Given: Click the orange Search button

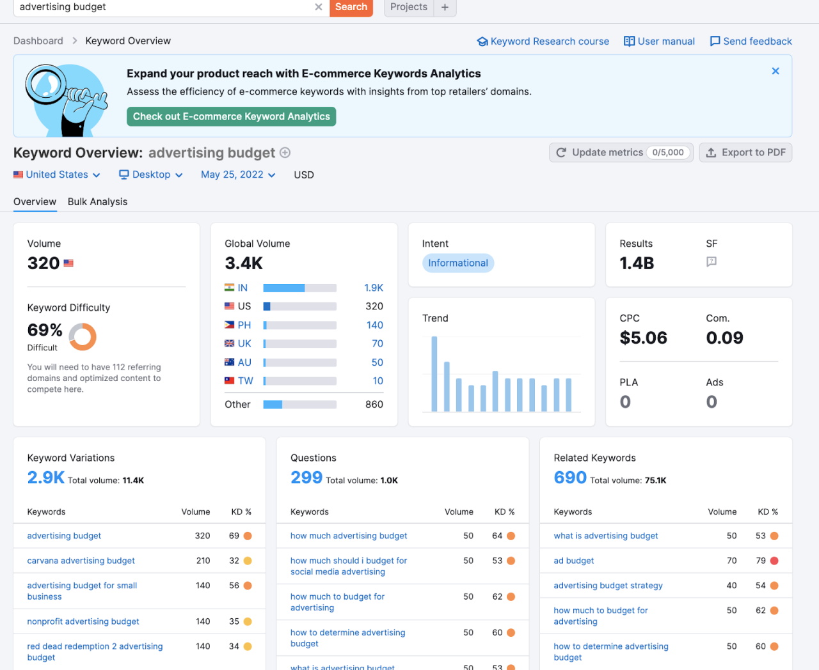Looking at the screenshot, I should point(351,7).
